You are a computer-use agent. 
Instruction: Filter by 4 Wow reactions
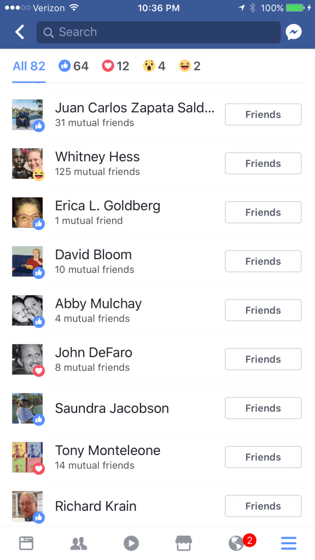154,66
